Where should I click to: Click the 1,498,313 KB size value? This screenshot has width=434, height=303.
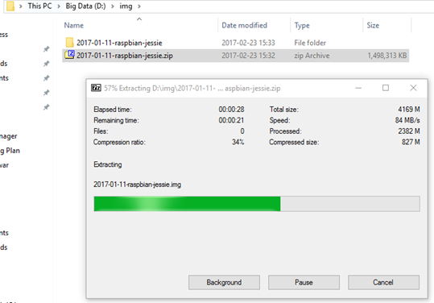tap(387, 56)
